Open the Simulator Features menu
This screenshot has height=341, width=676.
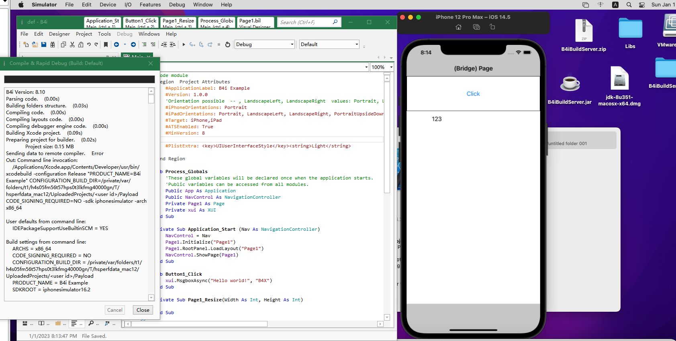(150, 5)
